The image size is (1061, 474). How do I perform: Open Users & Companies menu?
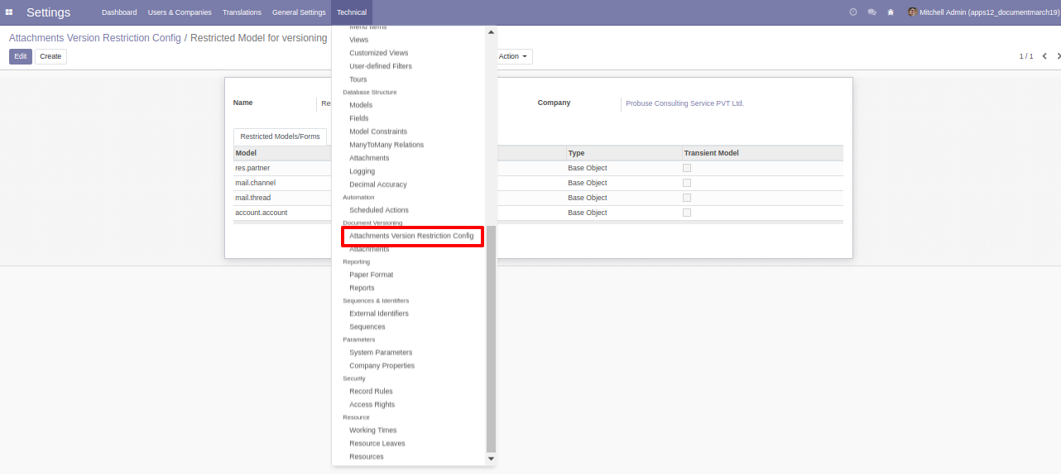click(180, 12)
